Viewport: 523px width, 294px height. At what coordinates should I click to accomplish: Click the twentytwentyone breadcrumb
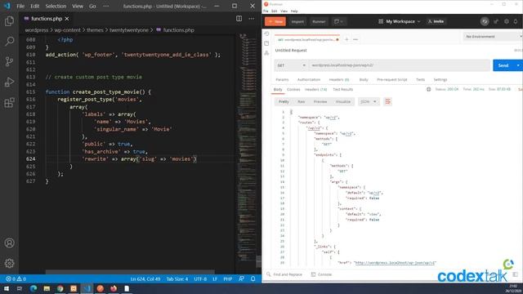tap(129, 30)
